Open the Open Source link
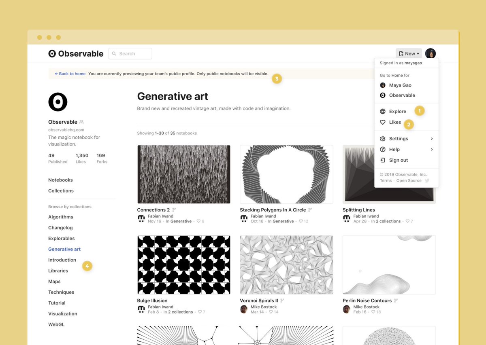486x345 pixels. tap(409, 181)
